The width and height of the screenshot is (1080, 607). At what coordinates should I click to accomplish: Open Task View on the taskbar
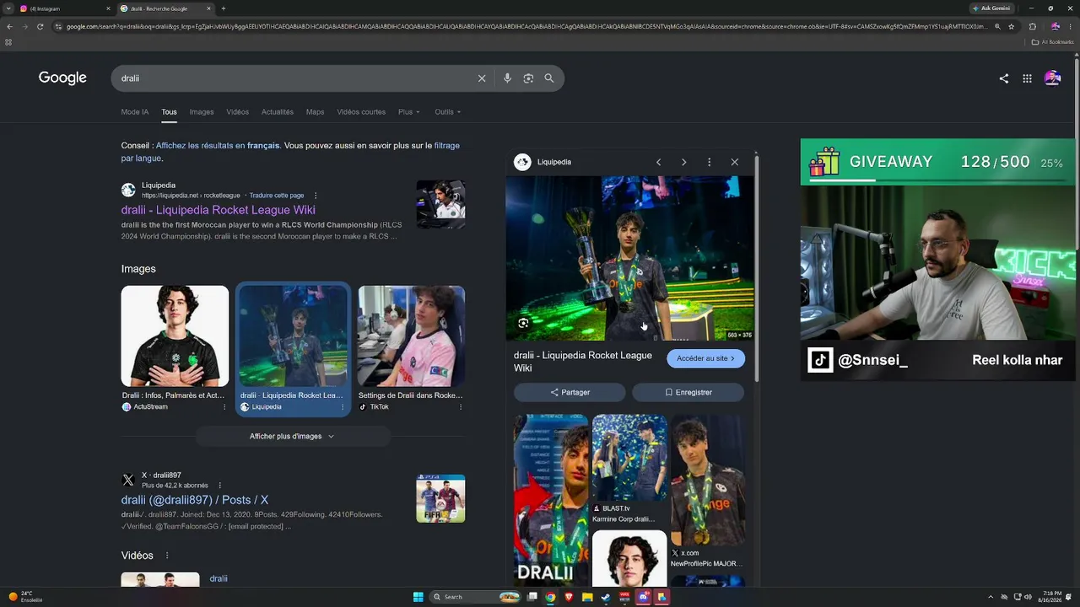point(532,597)
